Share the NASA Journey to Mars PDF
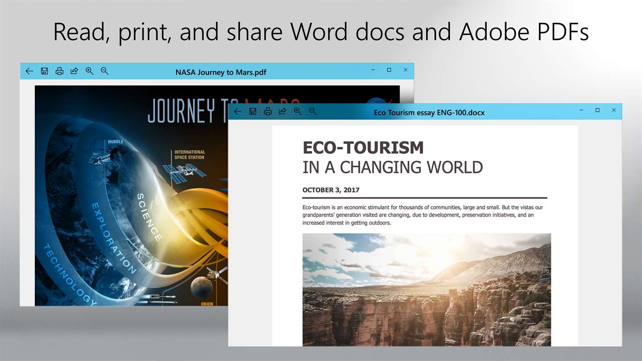642x361 pixels. click(74, 71)
